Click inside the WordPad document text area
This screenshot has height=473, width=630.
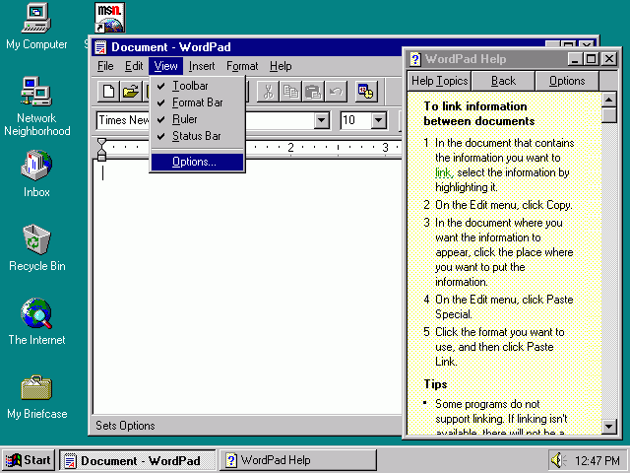pos(247,286)
